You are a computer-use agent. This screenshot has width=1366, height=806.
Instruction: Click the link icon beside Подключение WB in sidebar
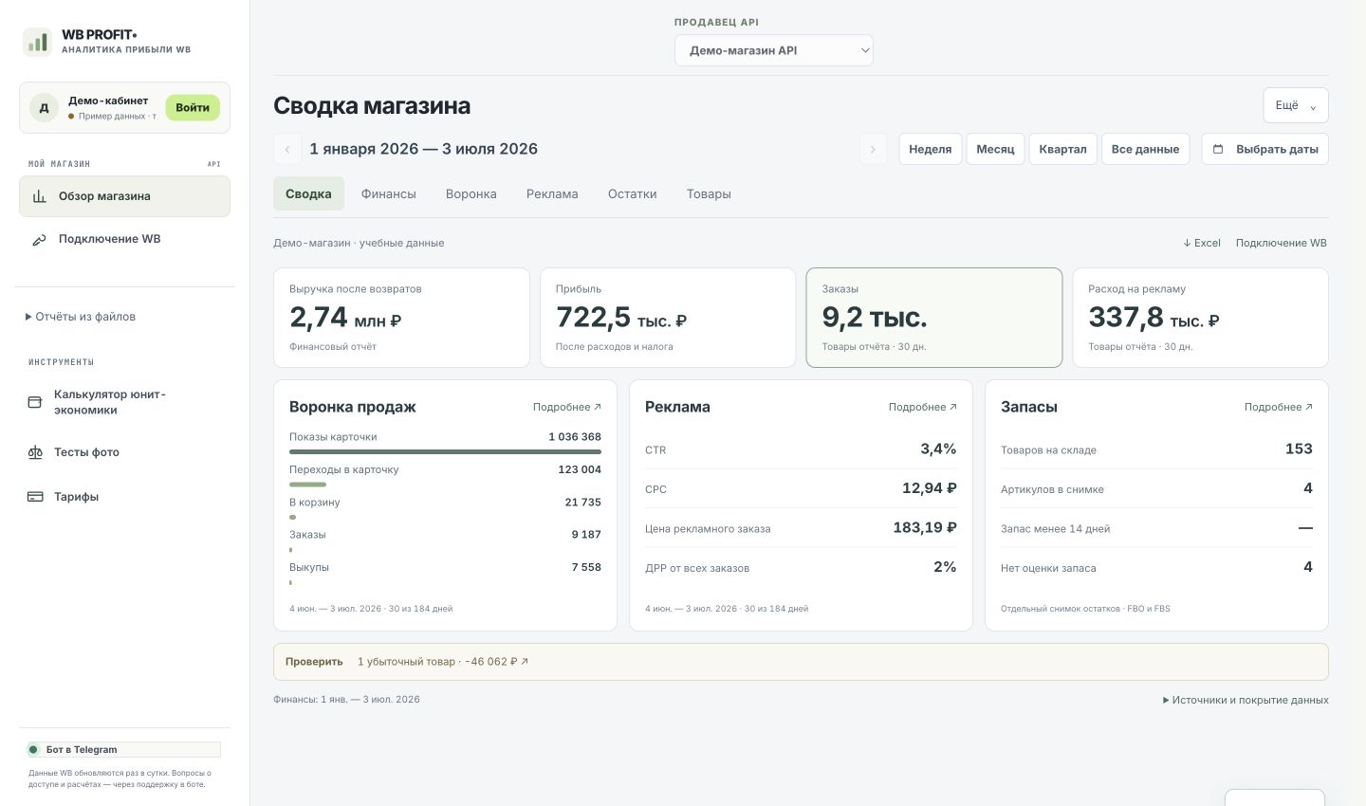39,240
